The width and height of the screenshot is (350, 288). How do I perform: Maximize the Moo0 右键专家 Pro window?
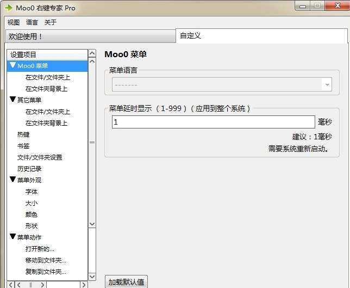click(x=317, y=6)
